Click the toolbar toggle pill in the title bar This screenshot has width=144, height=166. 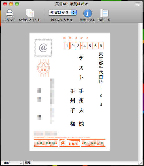tap(137, 4)
